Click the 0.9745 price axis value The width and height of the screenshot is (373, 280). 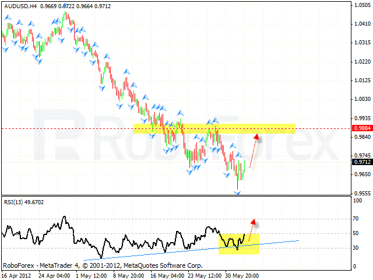click(x=363, y=156)
